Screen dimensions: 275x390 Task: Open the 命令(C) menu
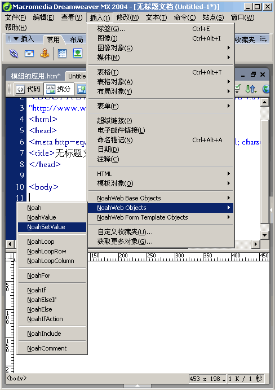[185, 17]
